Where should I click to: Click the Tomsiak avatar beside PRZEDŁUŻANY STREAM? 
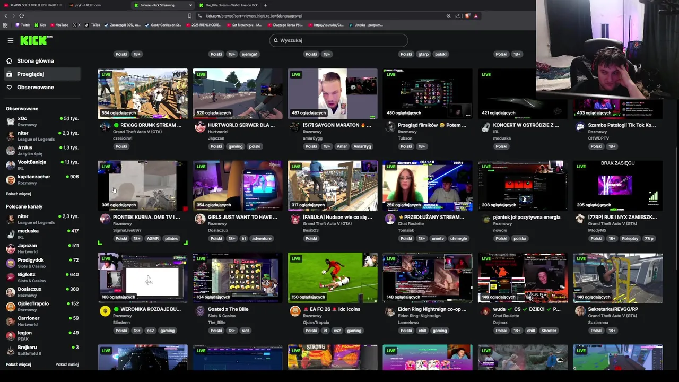pyautogui.click(x=390, y=219)
